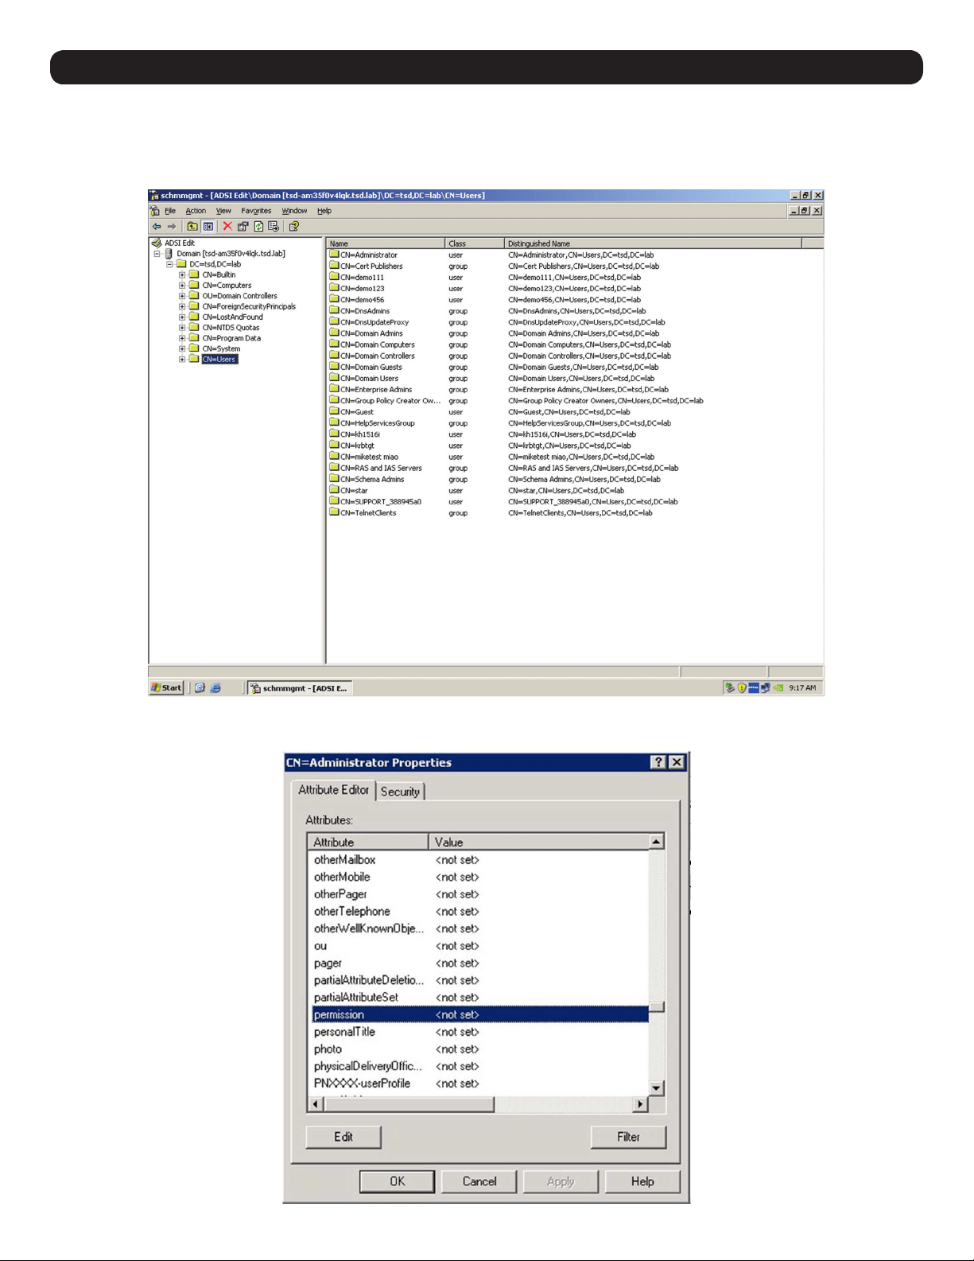
Task: Click the yellow security shield tray icon
Action: [x=741, y=688]
